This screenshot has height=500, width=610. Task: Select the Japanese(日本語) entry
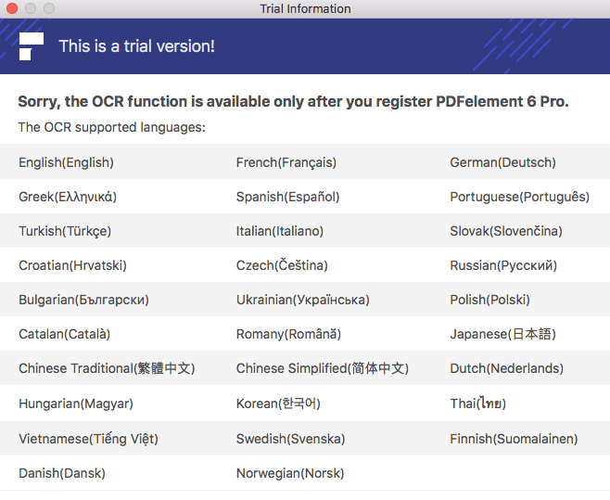coord(502,334)
